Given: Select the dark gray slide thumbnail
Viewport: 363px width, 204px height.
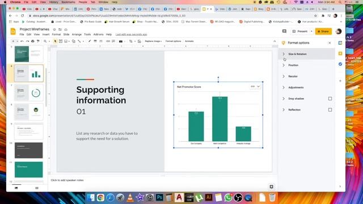Looking at the screenshot, I should pyautogui.click(x=29, y=150).
